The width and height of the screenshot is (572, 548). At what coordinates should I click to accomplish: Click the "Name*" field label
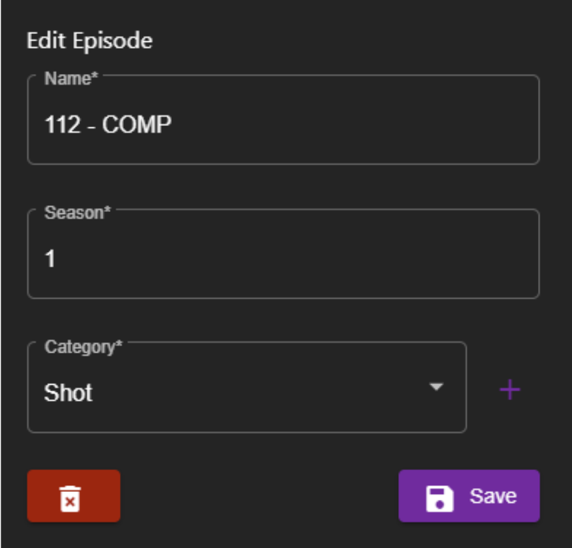point(71,79)
